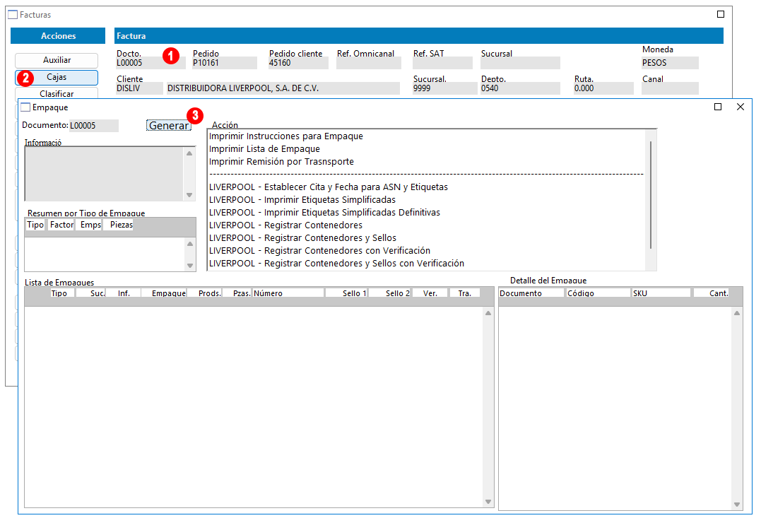Select LIVERPOOL Registrar Contenedores y Sellos
The width and height of the screenshot is (761, 518).
tap(303, 237)
